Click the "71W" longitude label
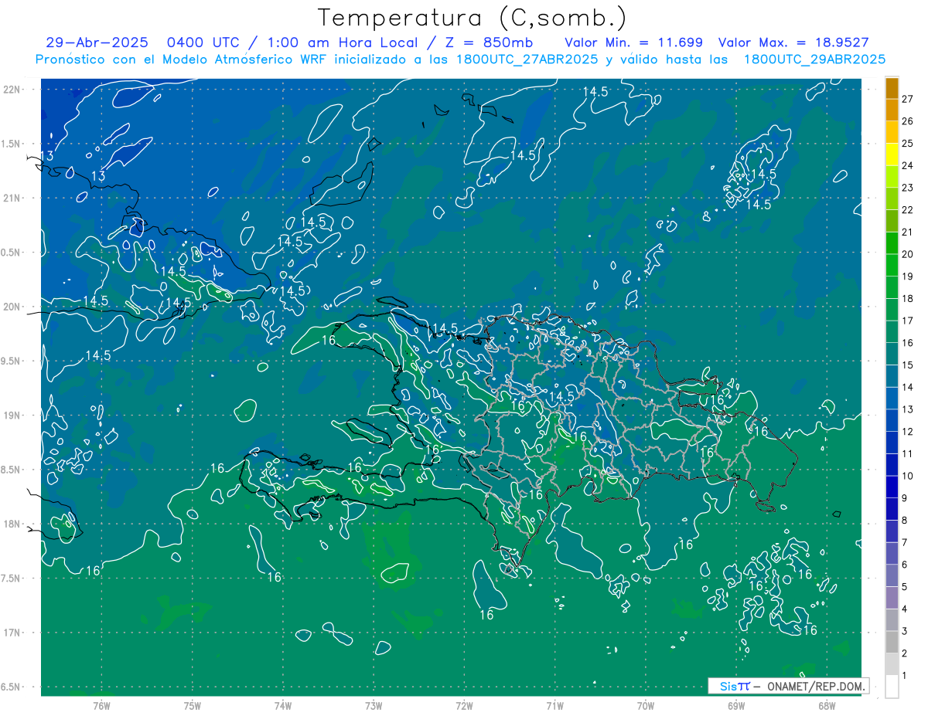This screenshot has width=928, height=716. pyautogui.click(x=554, y=706)
